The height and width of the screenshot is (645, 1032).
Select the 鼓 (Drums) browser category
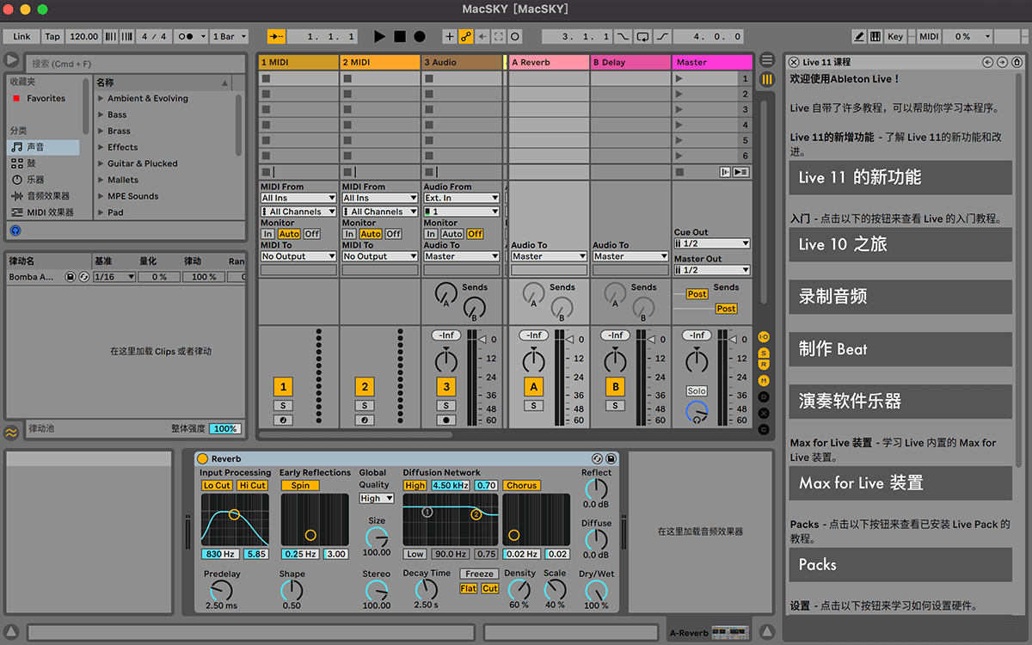(31, 163)
